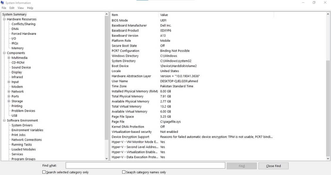Screen dimensions: 331x175
Task: Expand the Network tree node
Action: coord(9,92)
